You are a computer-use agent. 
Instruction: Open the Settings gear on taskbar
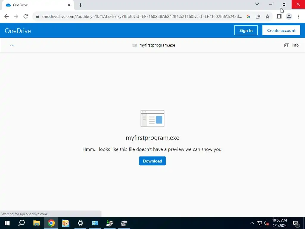(80, 223)
